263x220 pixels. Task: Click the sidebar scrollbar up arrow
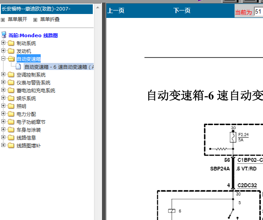point(98,8)
